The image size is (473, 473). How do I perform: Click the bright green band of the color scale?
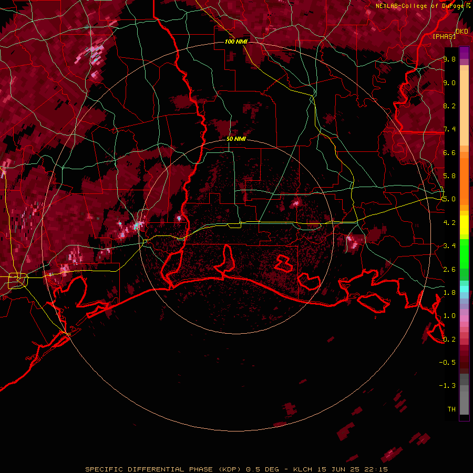(x=464, y=253)
